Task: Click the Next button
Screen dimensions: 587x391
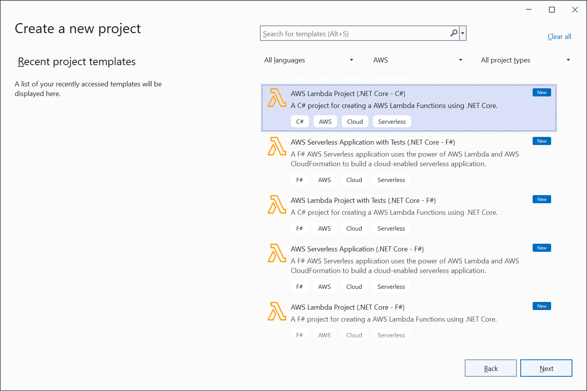Action: (x=546, y=368)
